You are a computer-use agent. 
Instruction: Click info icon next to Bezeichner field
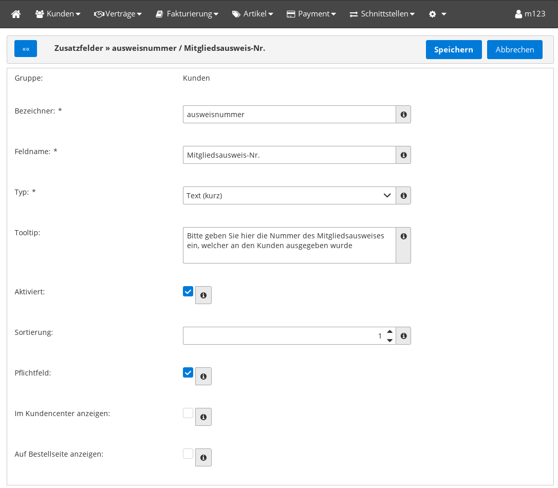pyautogui.click(x=403, y=115)
